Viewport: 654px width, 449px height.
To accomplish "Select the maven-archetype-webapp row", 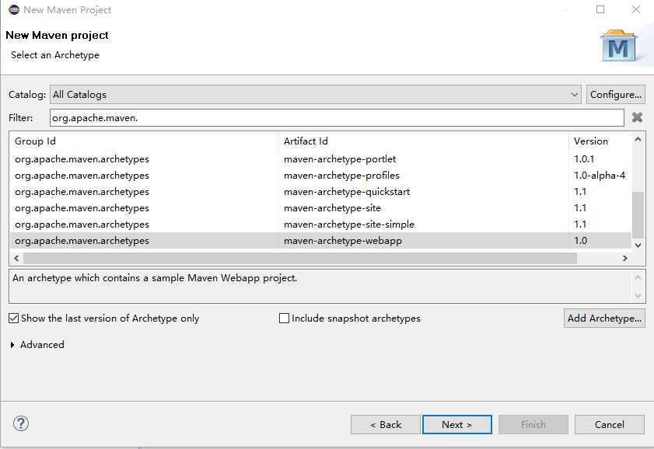I will [320, 240].
